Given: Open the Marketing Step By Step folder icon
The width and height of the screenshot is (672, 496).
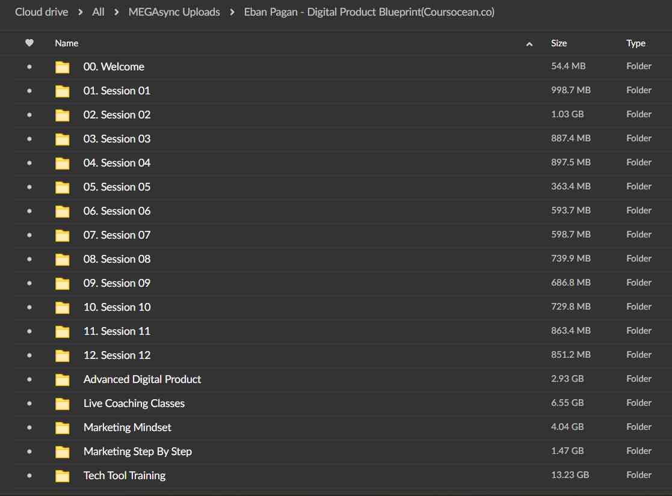Looking at the screenshot, I should pyautogui.click(x=62, y=452).
